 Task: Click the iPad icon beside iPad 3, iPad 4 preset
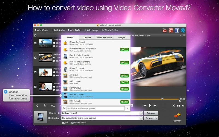tap(65, 56)
